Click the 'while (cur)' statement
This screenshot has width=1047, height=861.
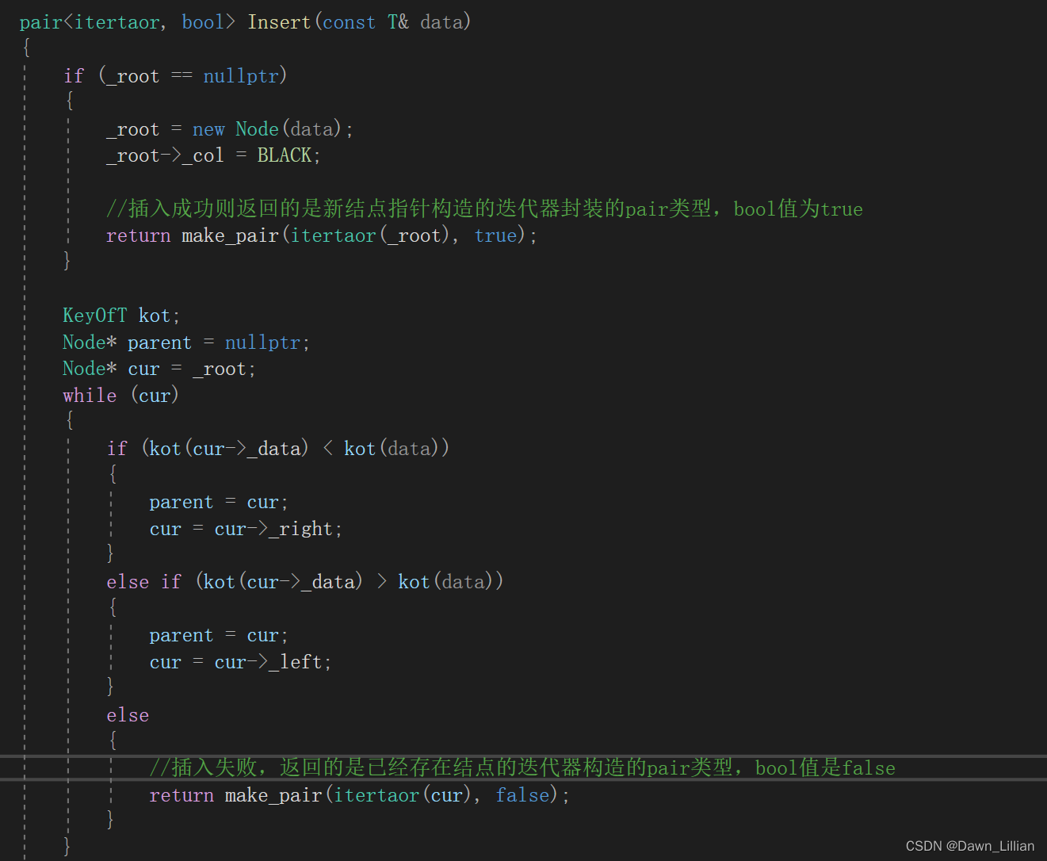pyautogui.click(x=120, y=396)
